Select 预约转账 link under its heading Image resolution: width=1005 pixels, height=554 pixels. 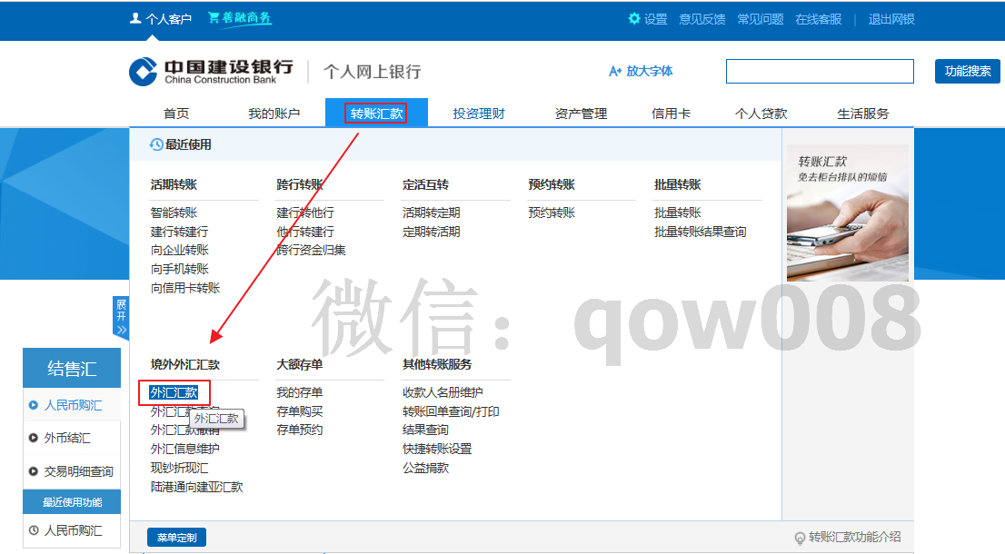pyautogui.click(x=552, y=213)
